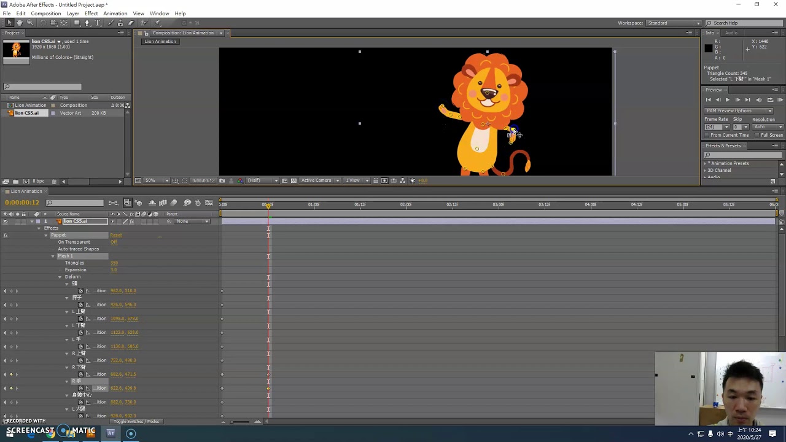Select the Rectangle shape tool
Screen dimensions: 786x442
click(77, 23)
